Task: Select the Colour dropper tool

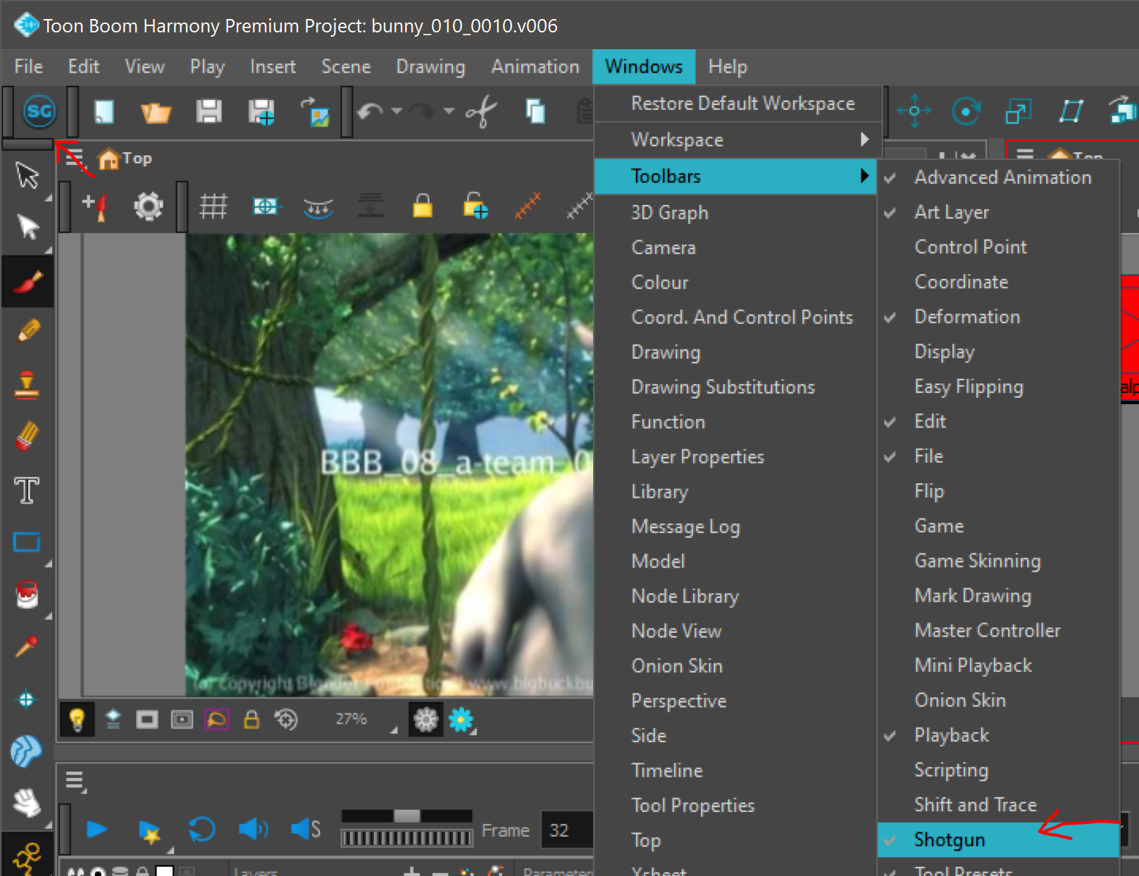Action: [x=27, y=646]
